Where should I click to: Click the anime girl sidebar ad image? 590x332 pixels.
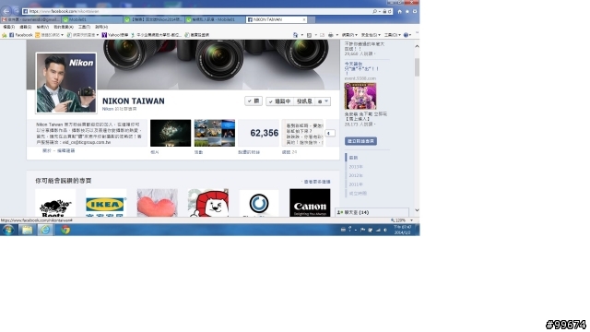360,96
